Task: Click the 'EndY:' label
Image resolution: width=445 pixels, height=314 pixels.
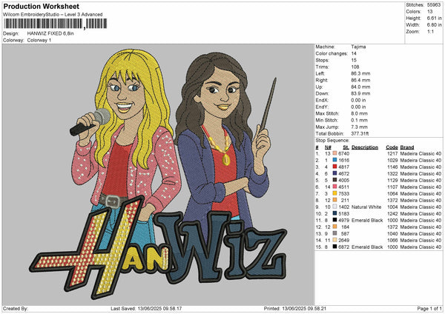Action: click(x=322, y=107)
